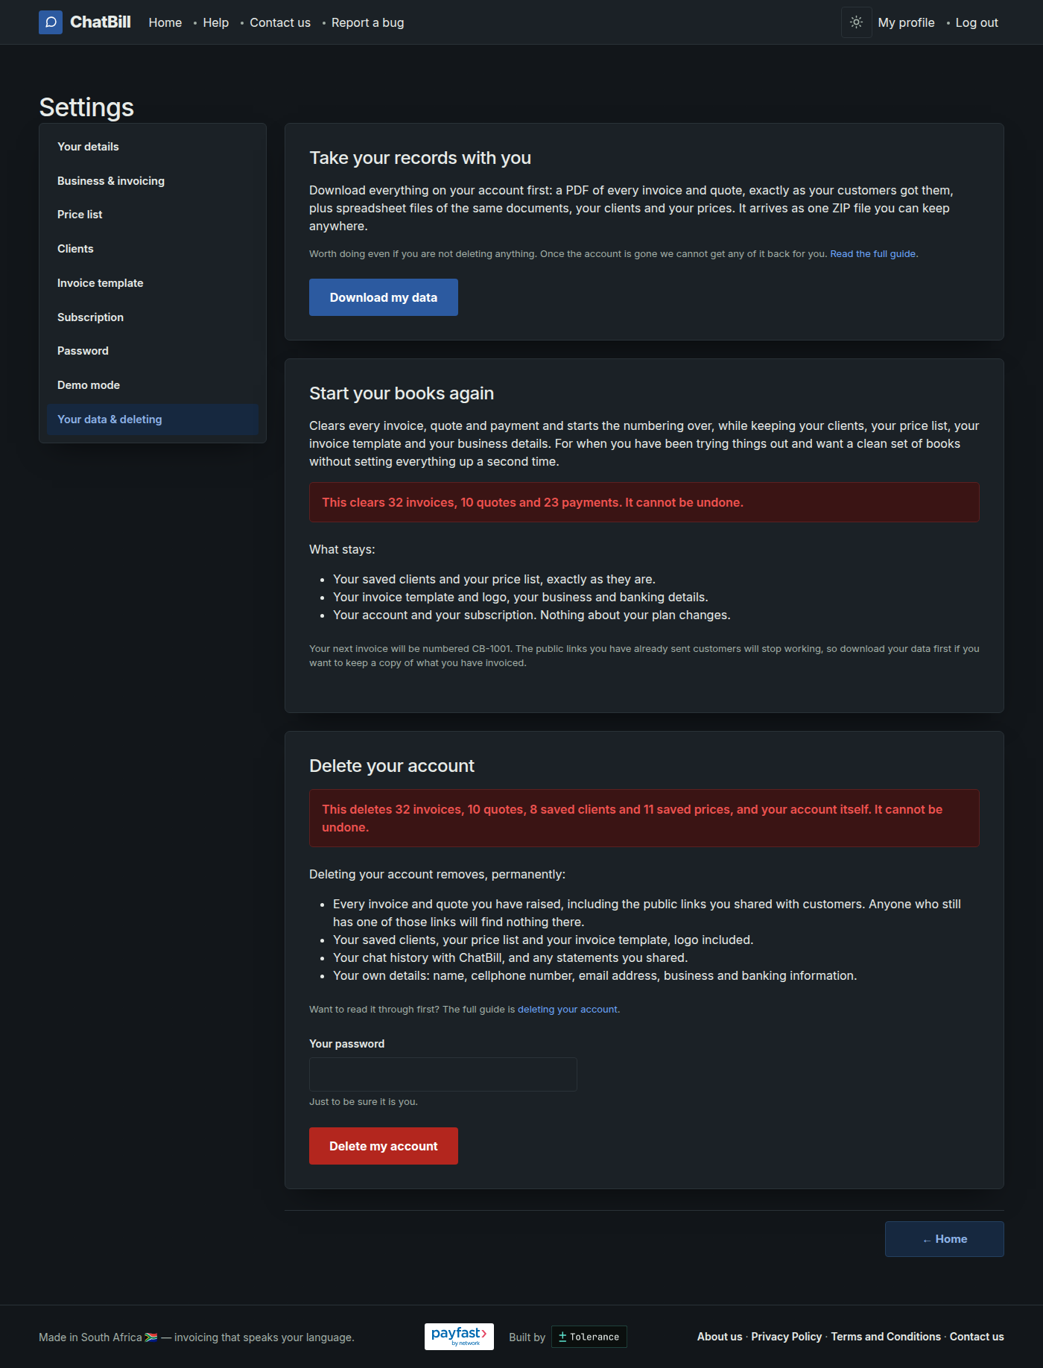Open Your details settings section
This screenshot has height=1368, width=1043.
[153, 147]
